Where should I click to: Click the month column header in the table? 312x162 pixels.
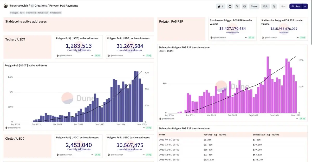tap(162, 135)
